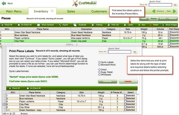Click the Export icon in Pieces toolbar
This screenshot has width=179, height=115.
[60, 25]
